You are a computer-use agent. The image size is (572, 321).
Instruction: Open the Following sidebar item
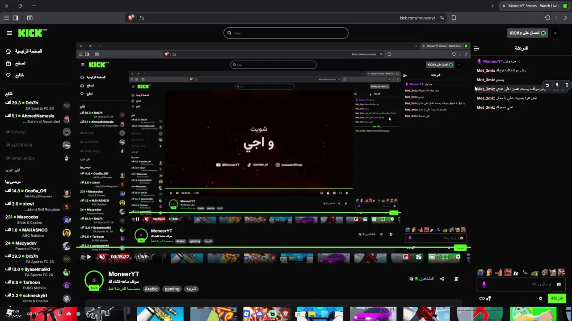tap(15, 75)
